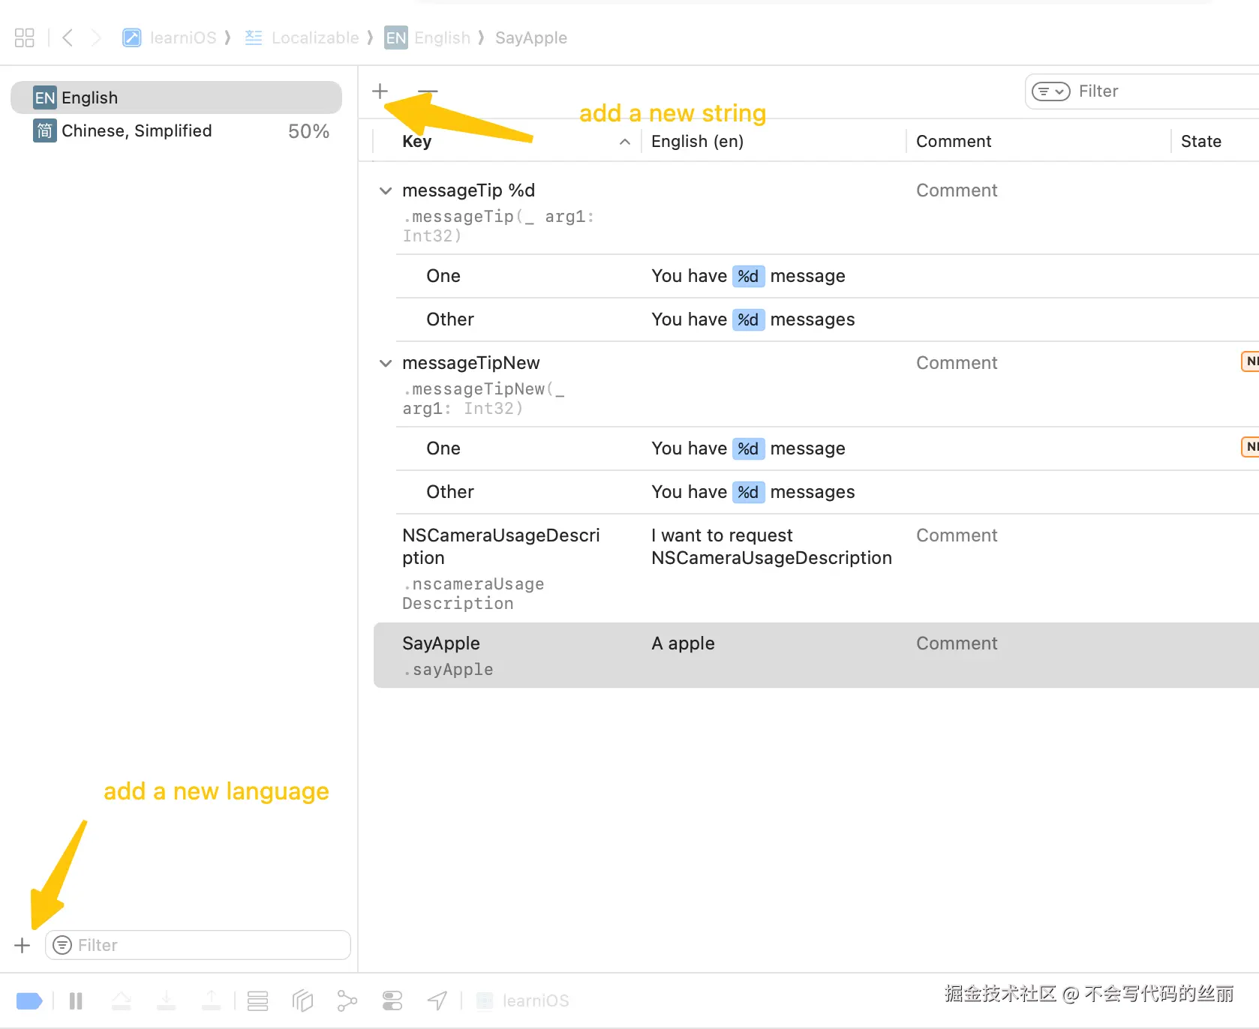Screen dimensions: 1259x1029
Task: Click the Comment field for NSCameraUsageDescription
Action: [x=957, y=535]
